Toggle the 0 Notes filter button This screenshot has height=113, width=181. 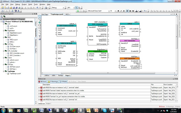(x=63, y=82)
